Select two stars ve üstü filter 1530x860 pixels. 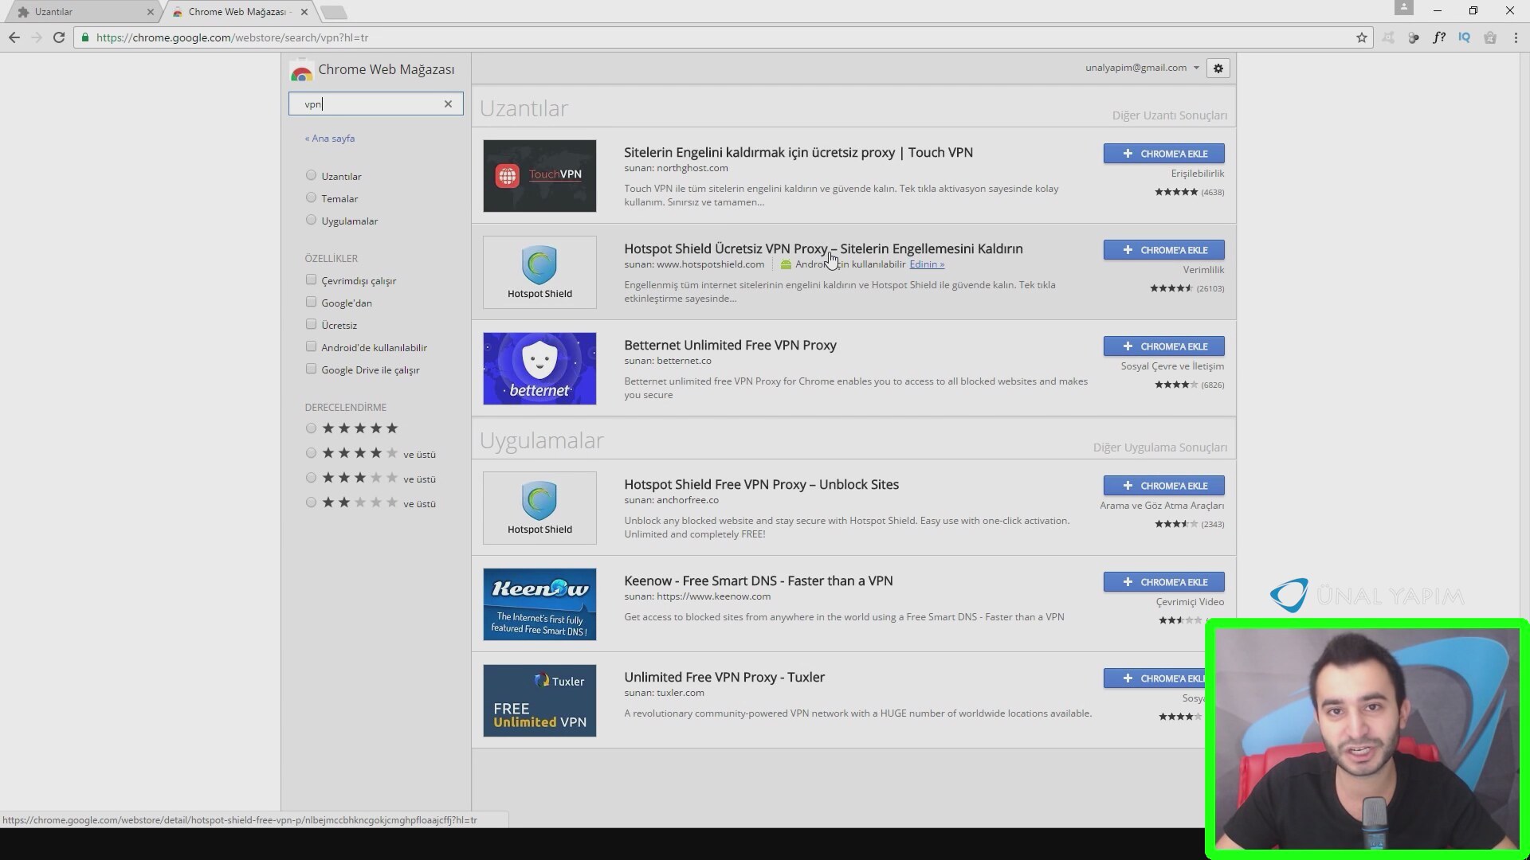[311, 502]
